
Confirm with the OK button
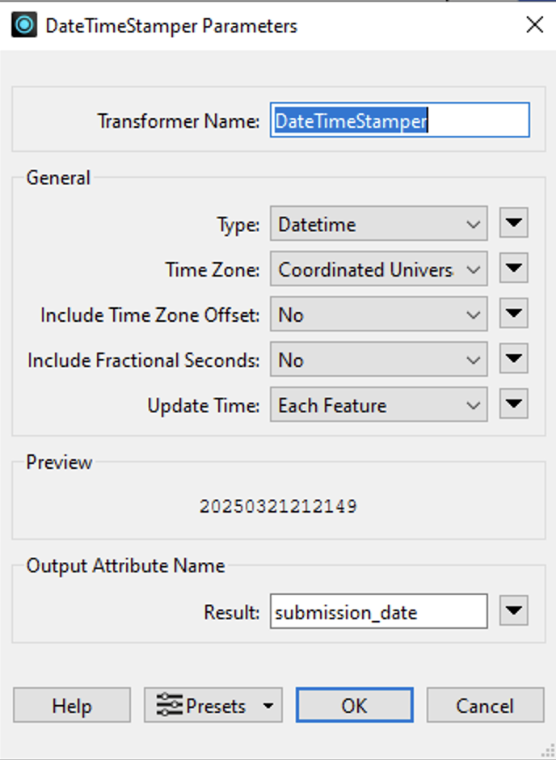point(355,705)
